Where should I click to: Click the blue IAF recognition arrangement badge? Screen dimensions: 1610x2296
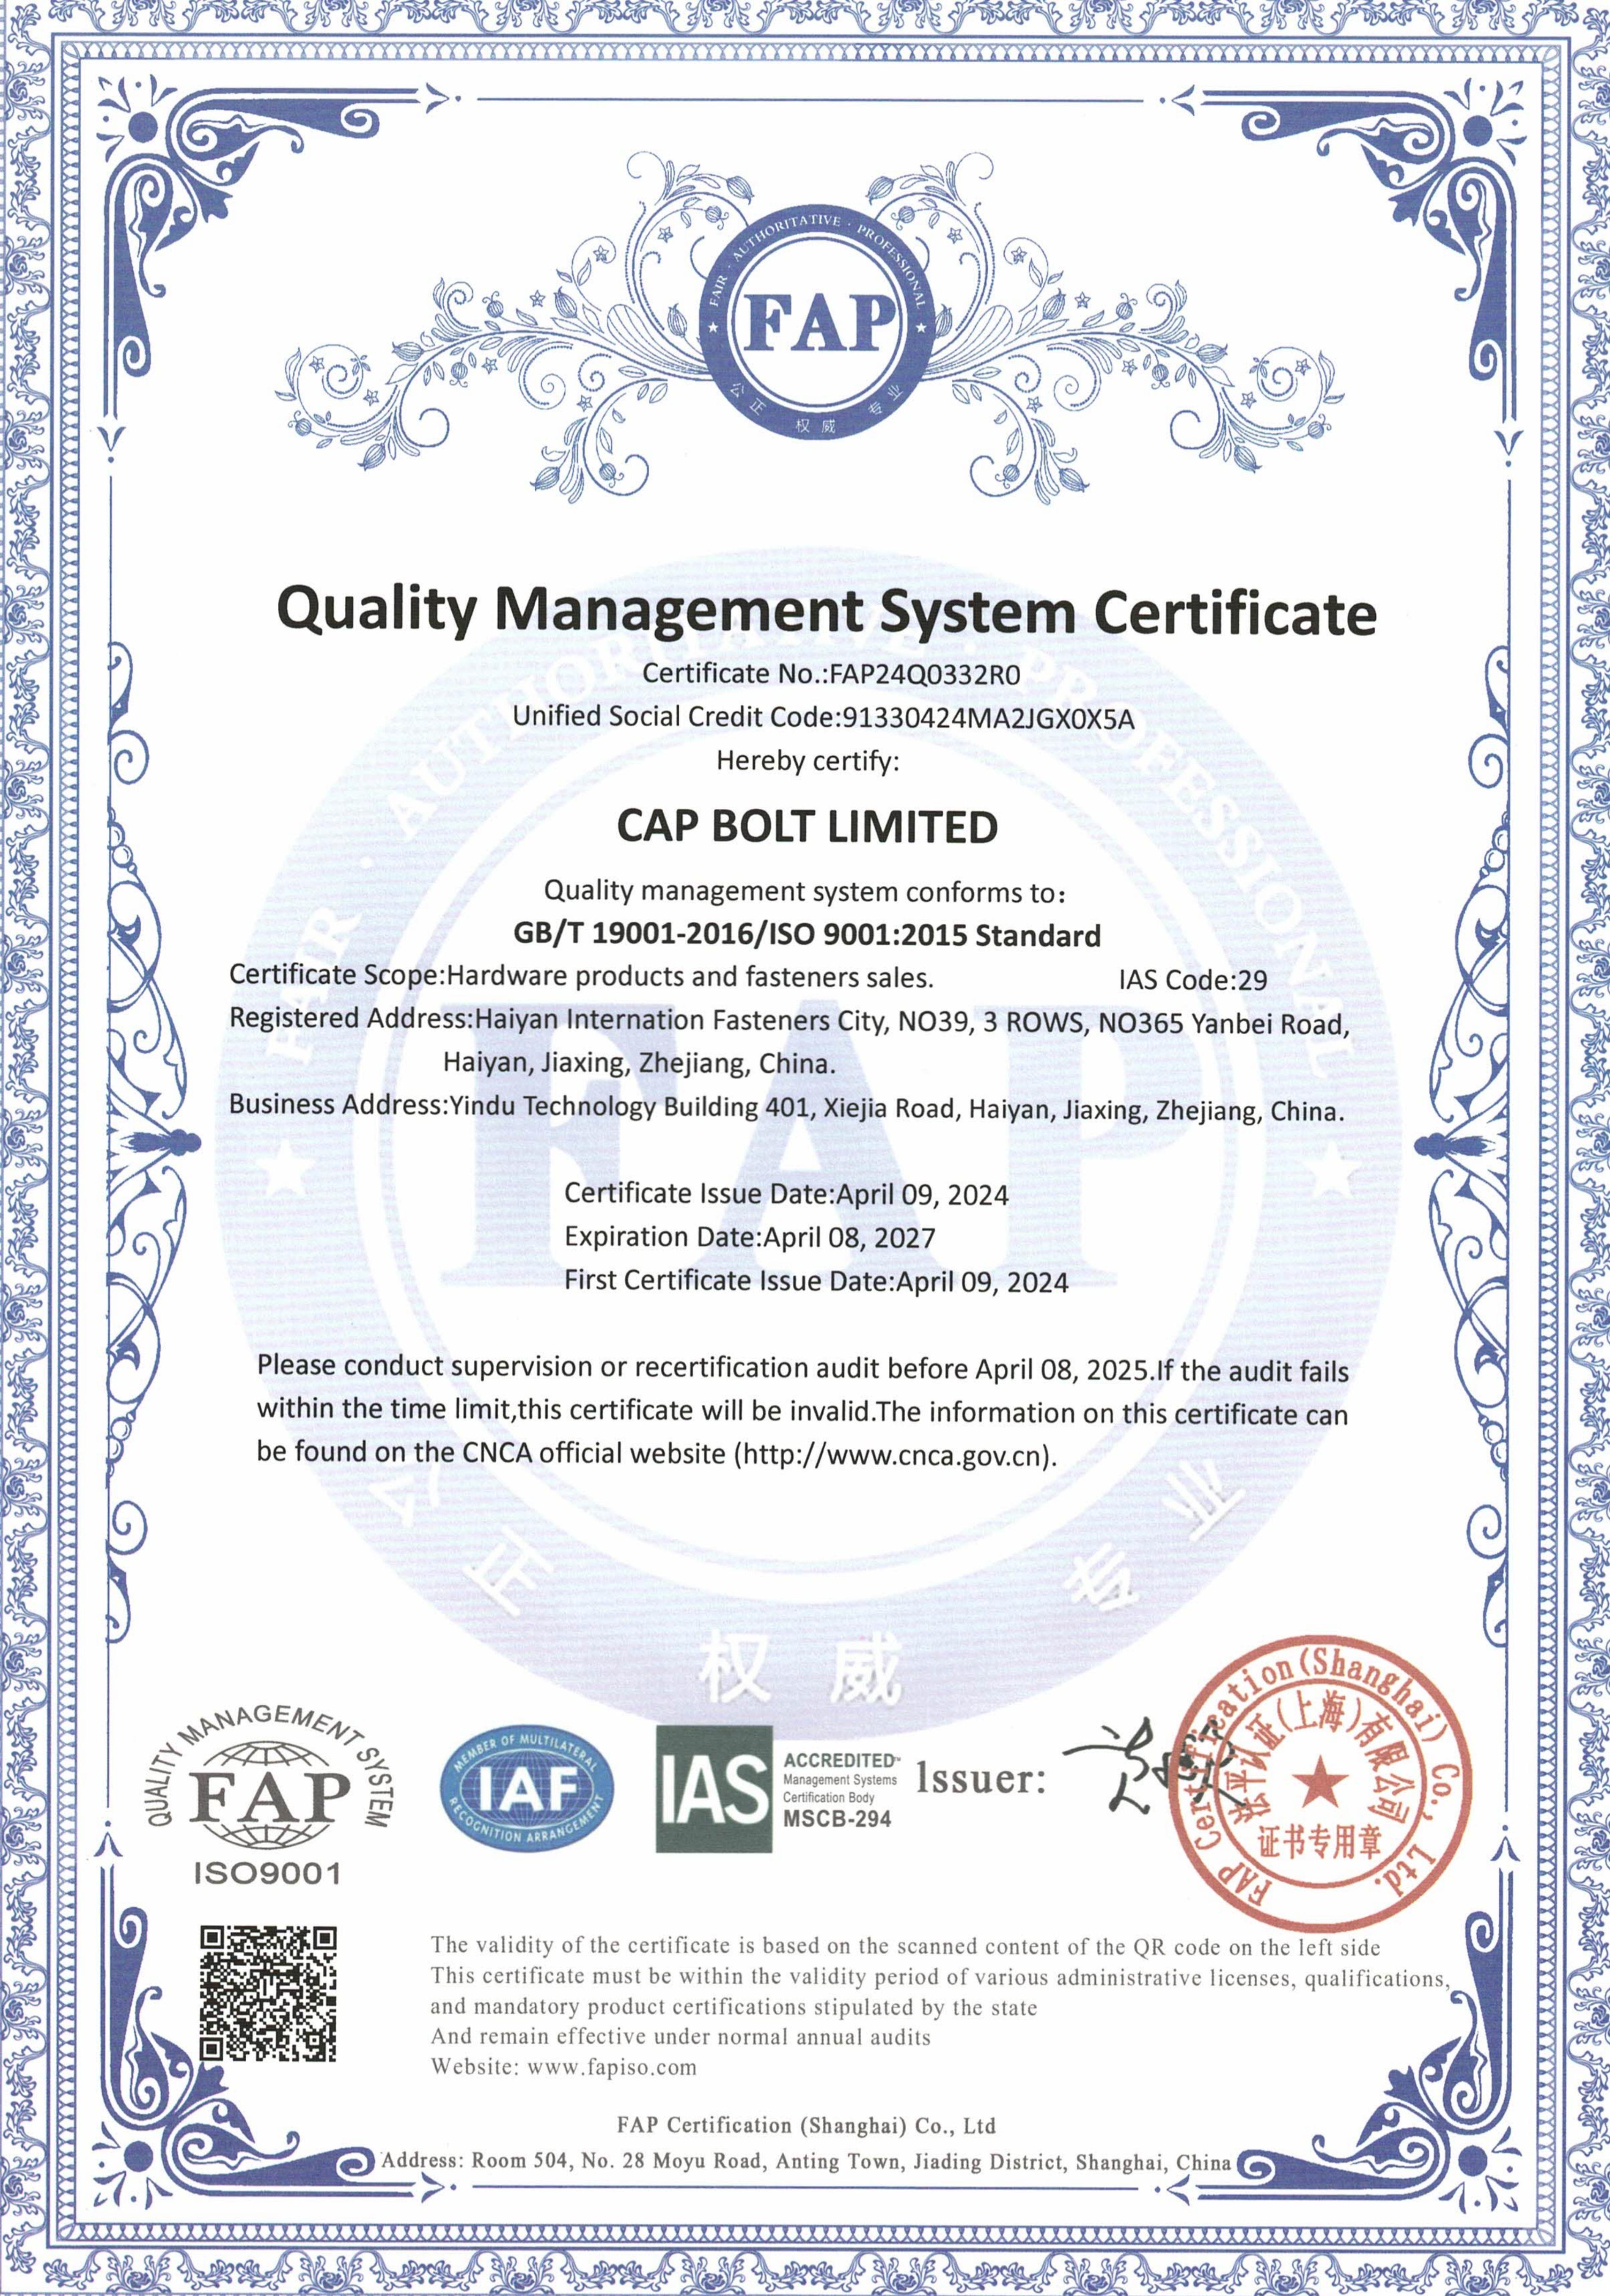pyautogui.click(x=527, y=1787)
